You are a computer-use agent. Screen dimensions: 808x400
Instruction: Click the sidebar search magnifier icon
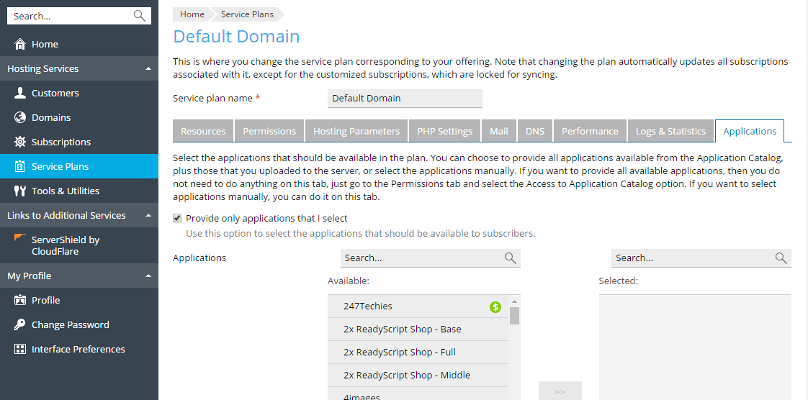click(140, 16)
